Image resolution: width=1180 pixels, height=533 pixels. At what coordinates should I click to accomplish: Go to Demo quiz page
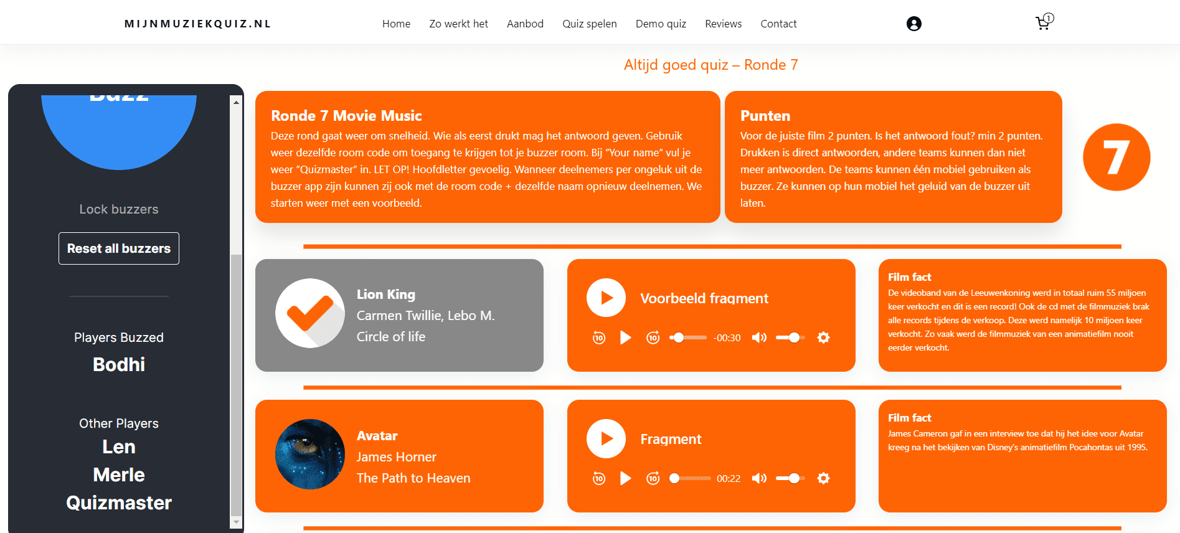(661, 24)
